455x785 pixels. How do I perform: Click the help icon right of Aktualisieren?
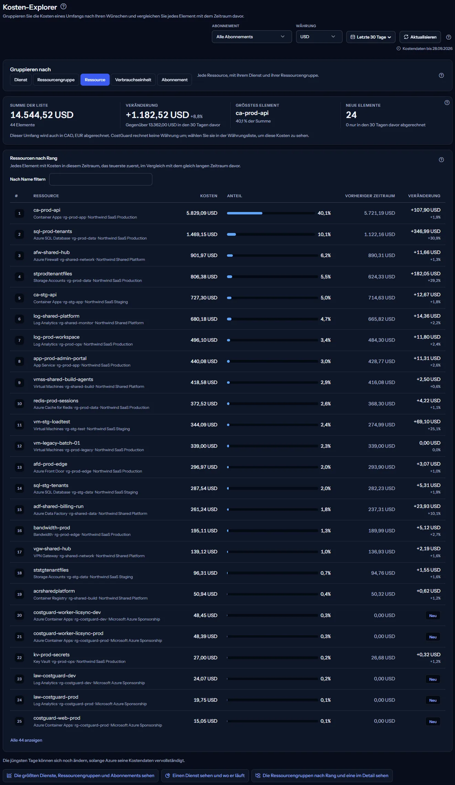pos(448,37)
